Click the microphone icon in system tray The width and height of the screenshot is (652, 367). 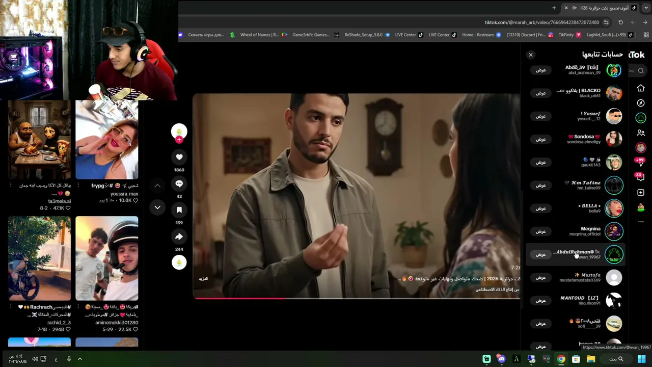coord(69,359)
